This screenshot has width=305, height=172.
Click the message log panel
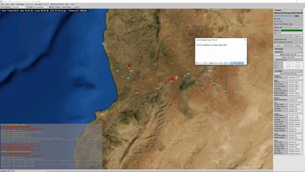click(51, 146)
